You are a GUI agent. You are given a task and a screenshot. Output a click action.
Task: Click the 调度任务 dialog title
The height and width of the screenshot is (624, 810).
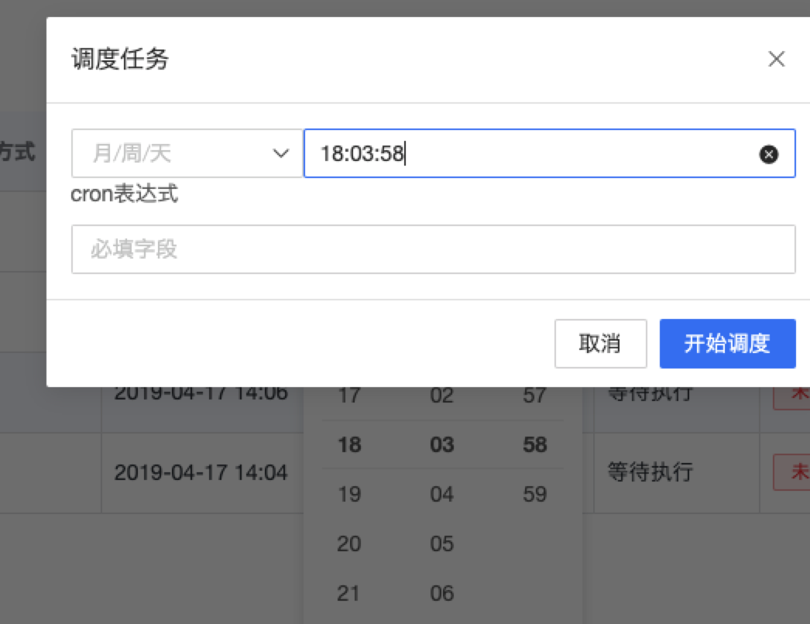tap(120, 59)
